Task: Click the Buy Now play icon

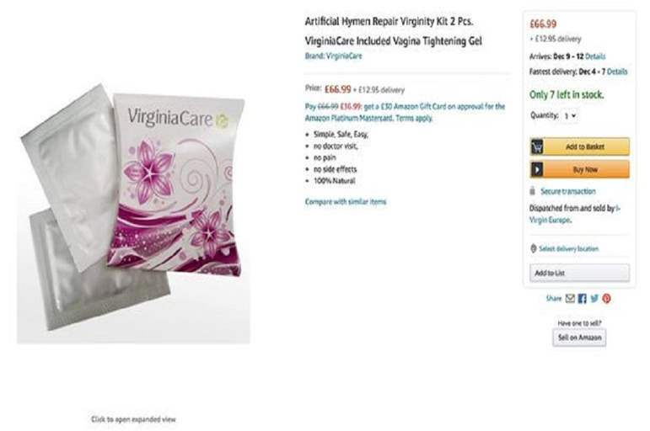Action: 537,169
